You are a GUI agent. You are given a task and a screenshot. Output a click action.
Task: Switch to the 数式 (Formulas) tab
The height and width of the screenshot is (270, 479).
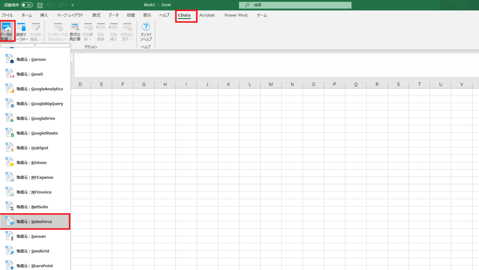point(96,15)
